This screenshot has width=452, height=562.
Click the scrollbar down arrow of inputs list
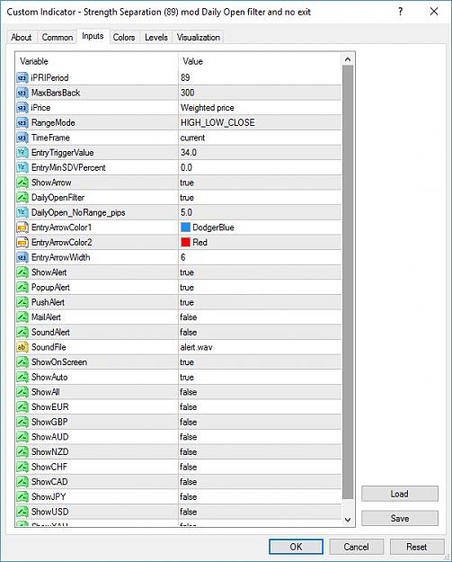coord(348,520)
